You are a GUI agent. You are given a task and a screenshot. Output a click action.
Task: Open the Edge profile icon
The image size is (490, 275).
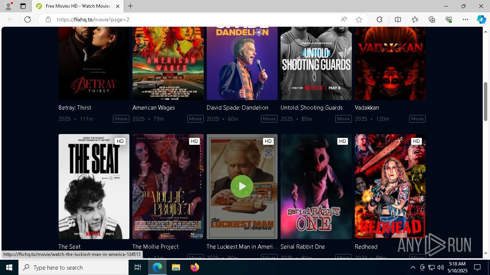(x=8, y=6)
